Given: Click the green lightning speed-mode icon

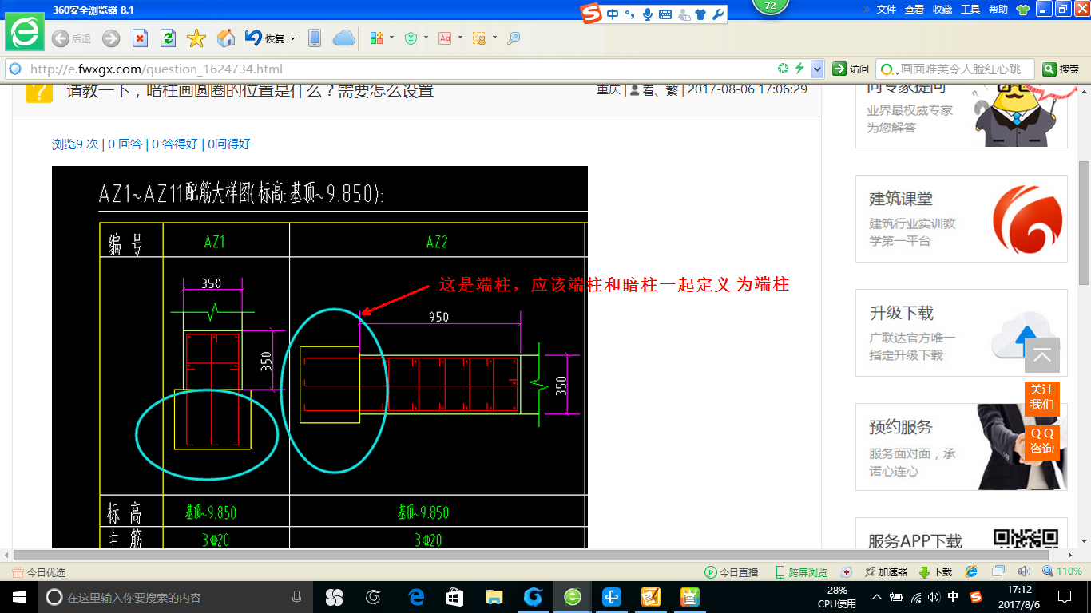Looking at the screenshot, I should pos(799,69).
